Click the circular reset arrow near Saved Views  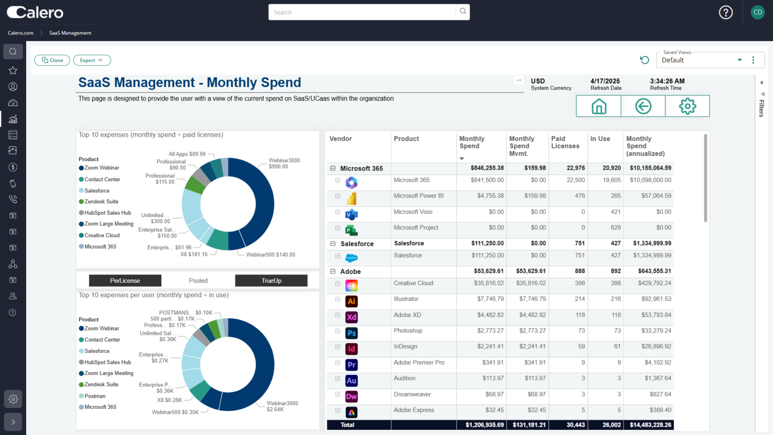coord(644,60)
